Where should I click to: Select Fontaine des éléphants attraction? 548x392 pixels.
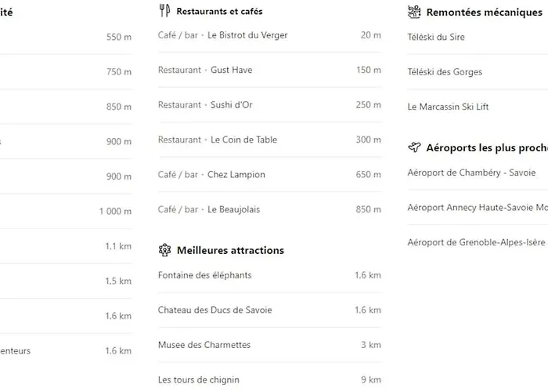[x=269, y=275]
